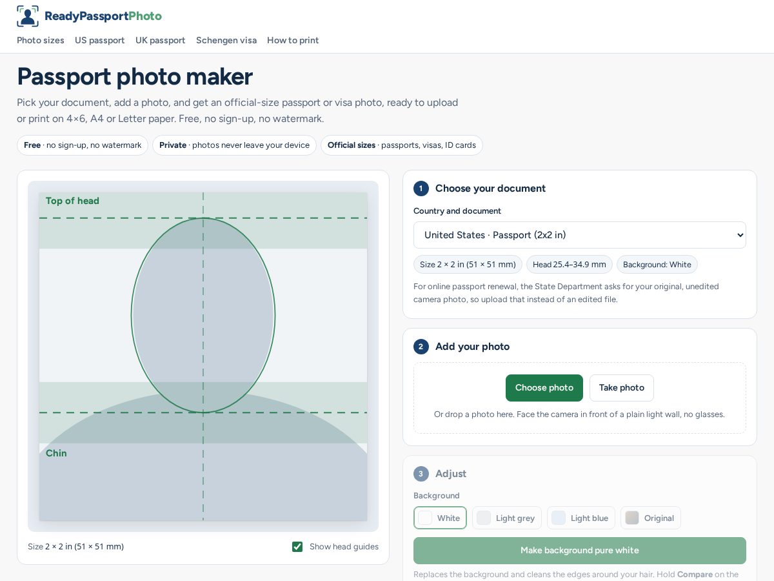The image size is (774, 581).
Task: Click the 'Size 2 × 2 in (51 × 51 mm)' chip
Action: pyautogui.click(x=468, y=265)
